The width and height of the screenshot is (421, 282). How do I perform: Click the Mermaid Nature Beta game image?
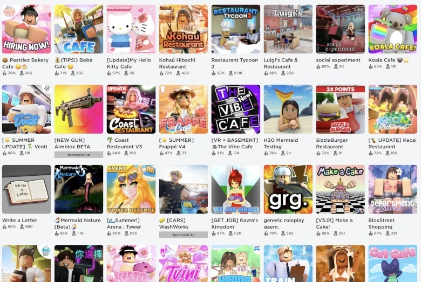coord(79,189)
